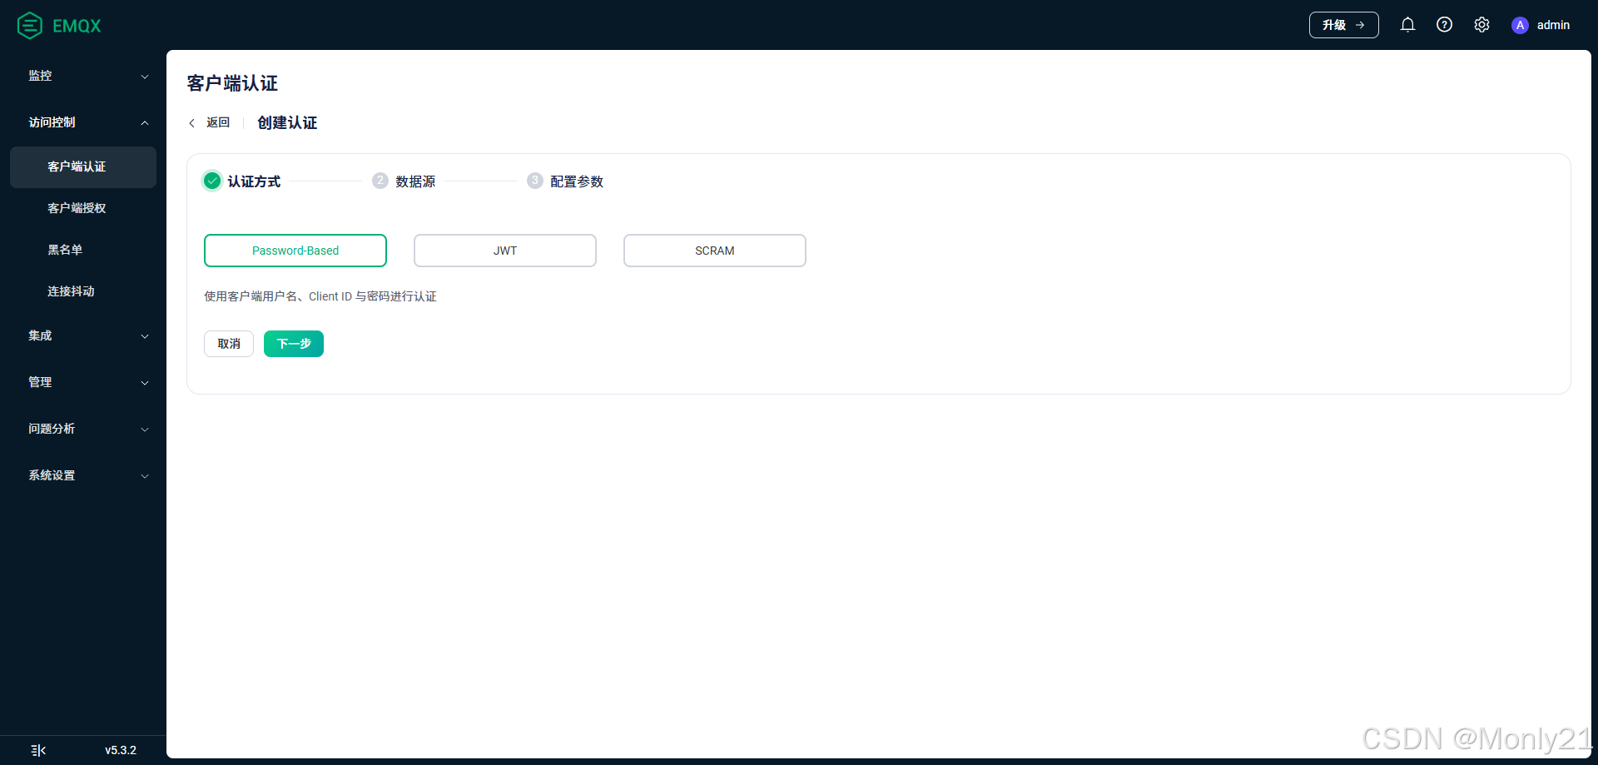The image size is (1598, 765).
Task: Click step 2 circle for 数据源
Action: click(380, 181)
